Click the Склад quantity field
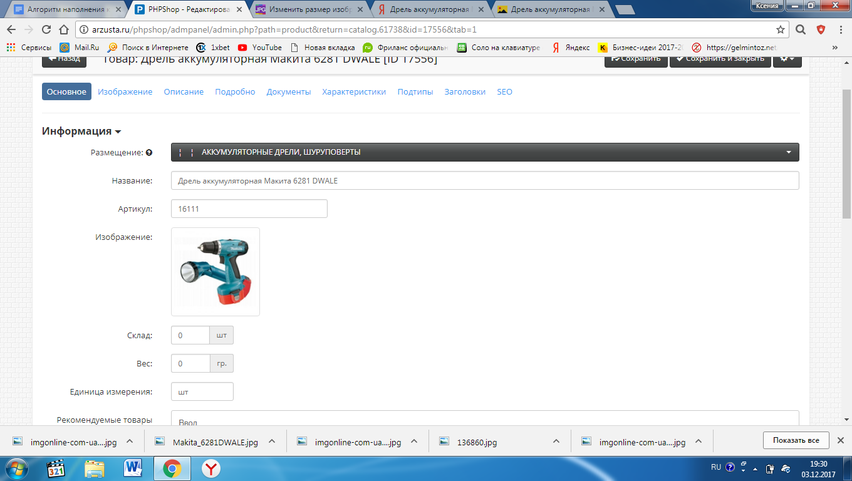852x481 pixels. point(190,335)
